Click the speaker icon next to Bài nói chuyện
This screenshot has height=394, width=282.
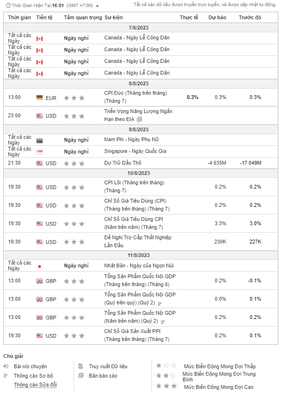pos(6,366)
